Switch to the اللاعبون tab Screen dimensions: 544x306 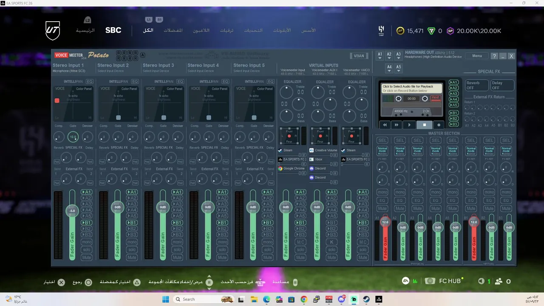click(x=201, y=31)
